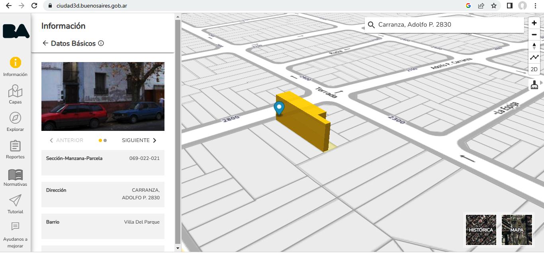Click the blue location pin marker
Viewport: 544px width, 253px height.
pyautogui.click(x=279, y=108)
